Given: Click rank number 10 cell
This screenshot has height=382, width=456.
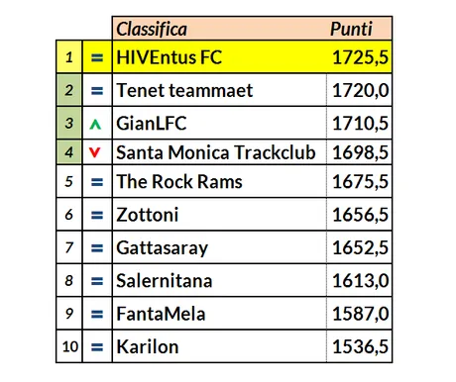Looking at the screenshot, I should [69, 346].
